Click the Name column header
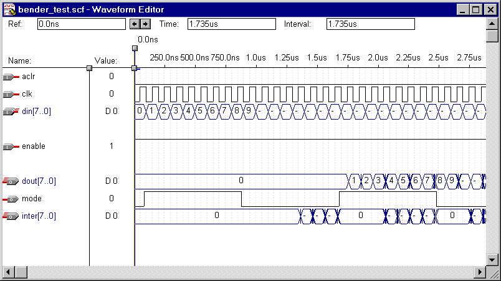 pos(19,61)
